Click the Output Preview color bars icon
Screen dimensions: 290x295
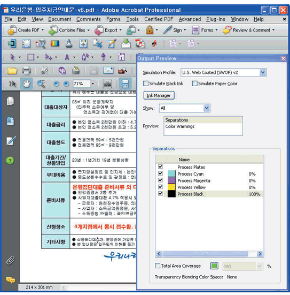(x=55, y=44)
